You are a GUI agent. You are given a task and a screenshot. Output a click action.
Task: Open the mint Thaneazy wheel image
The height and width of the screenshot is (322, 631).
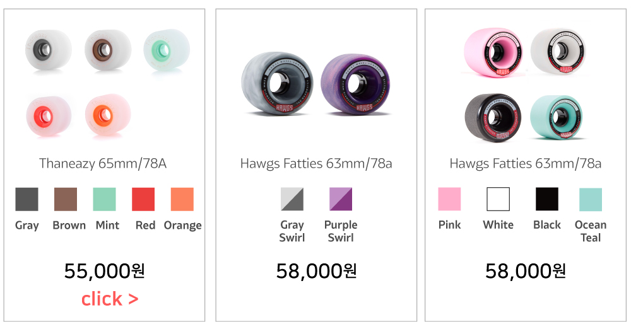[166, 50]
